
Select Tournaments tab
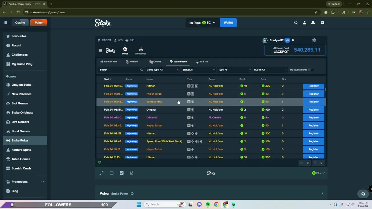coord(178,62)
